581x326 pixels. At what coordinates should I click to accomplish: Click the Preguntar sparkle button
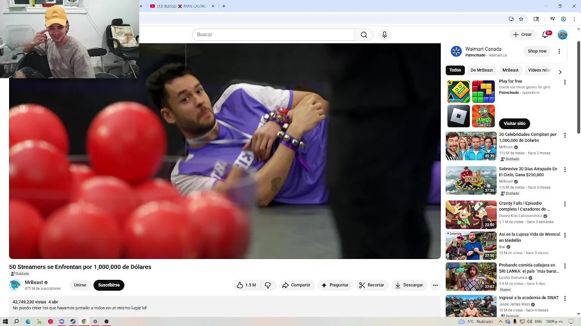tap(335, 285)
